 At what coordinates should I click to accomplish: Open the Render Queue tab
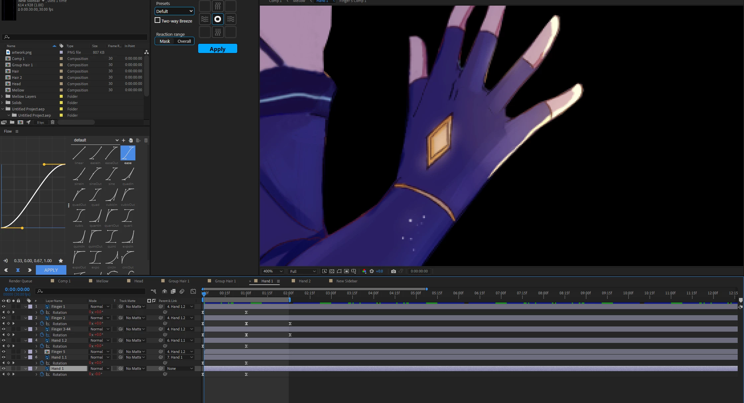click(21, 281)
